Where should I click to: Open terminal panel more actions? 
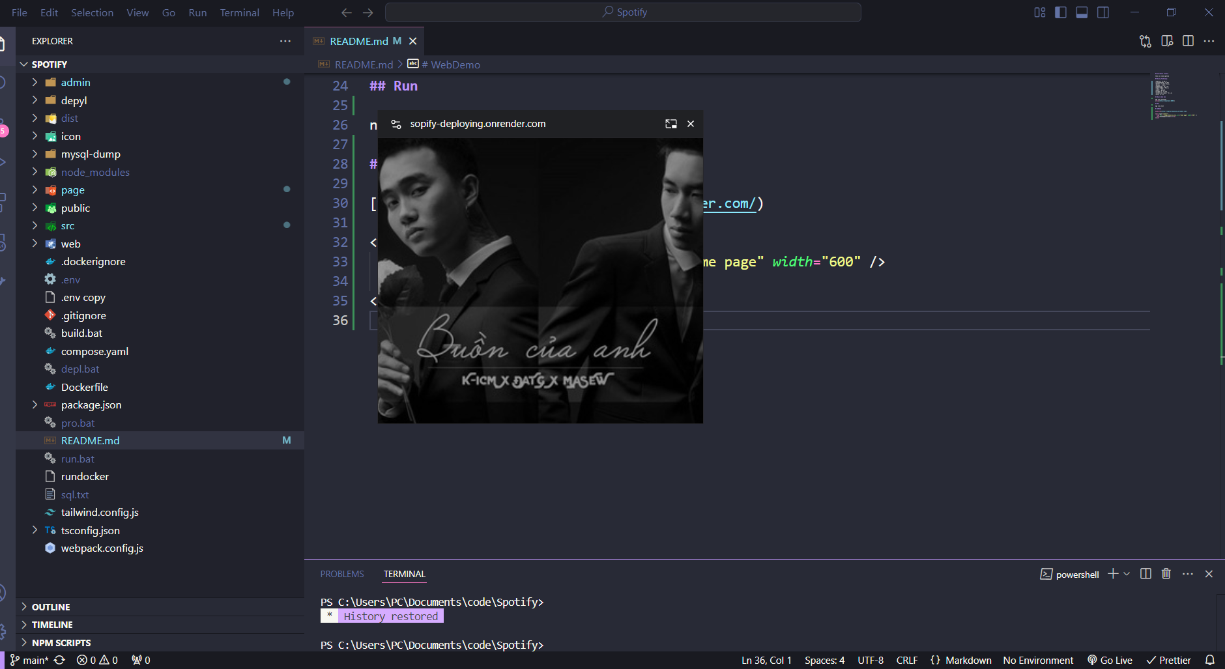pyautogui.click(x=1188, y=574)
